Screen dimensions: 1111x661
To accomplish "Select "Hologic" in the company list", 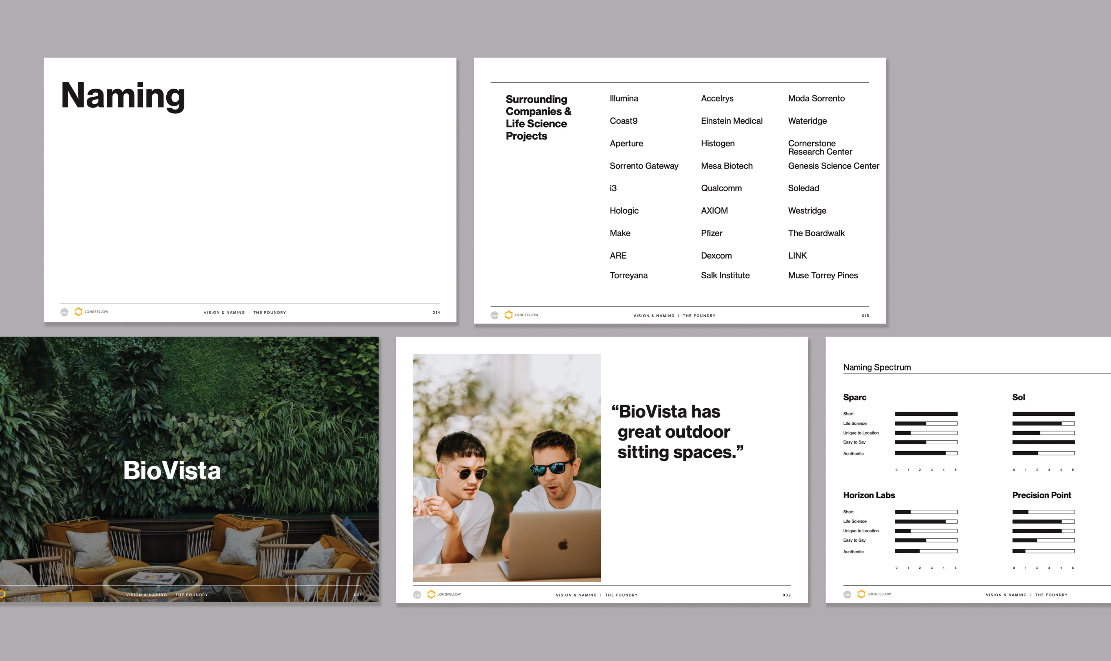I will 624,211.
